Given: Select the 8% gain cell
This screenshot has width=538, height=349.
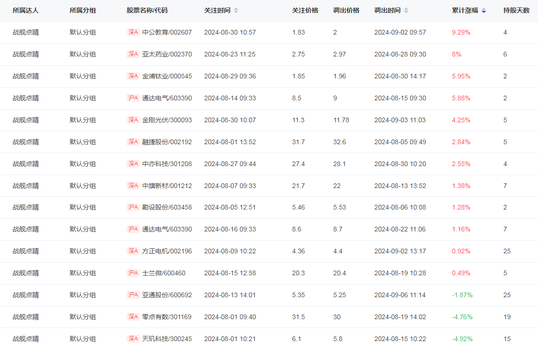Looking at the screenshot, I should coord(456,54).
